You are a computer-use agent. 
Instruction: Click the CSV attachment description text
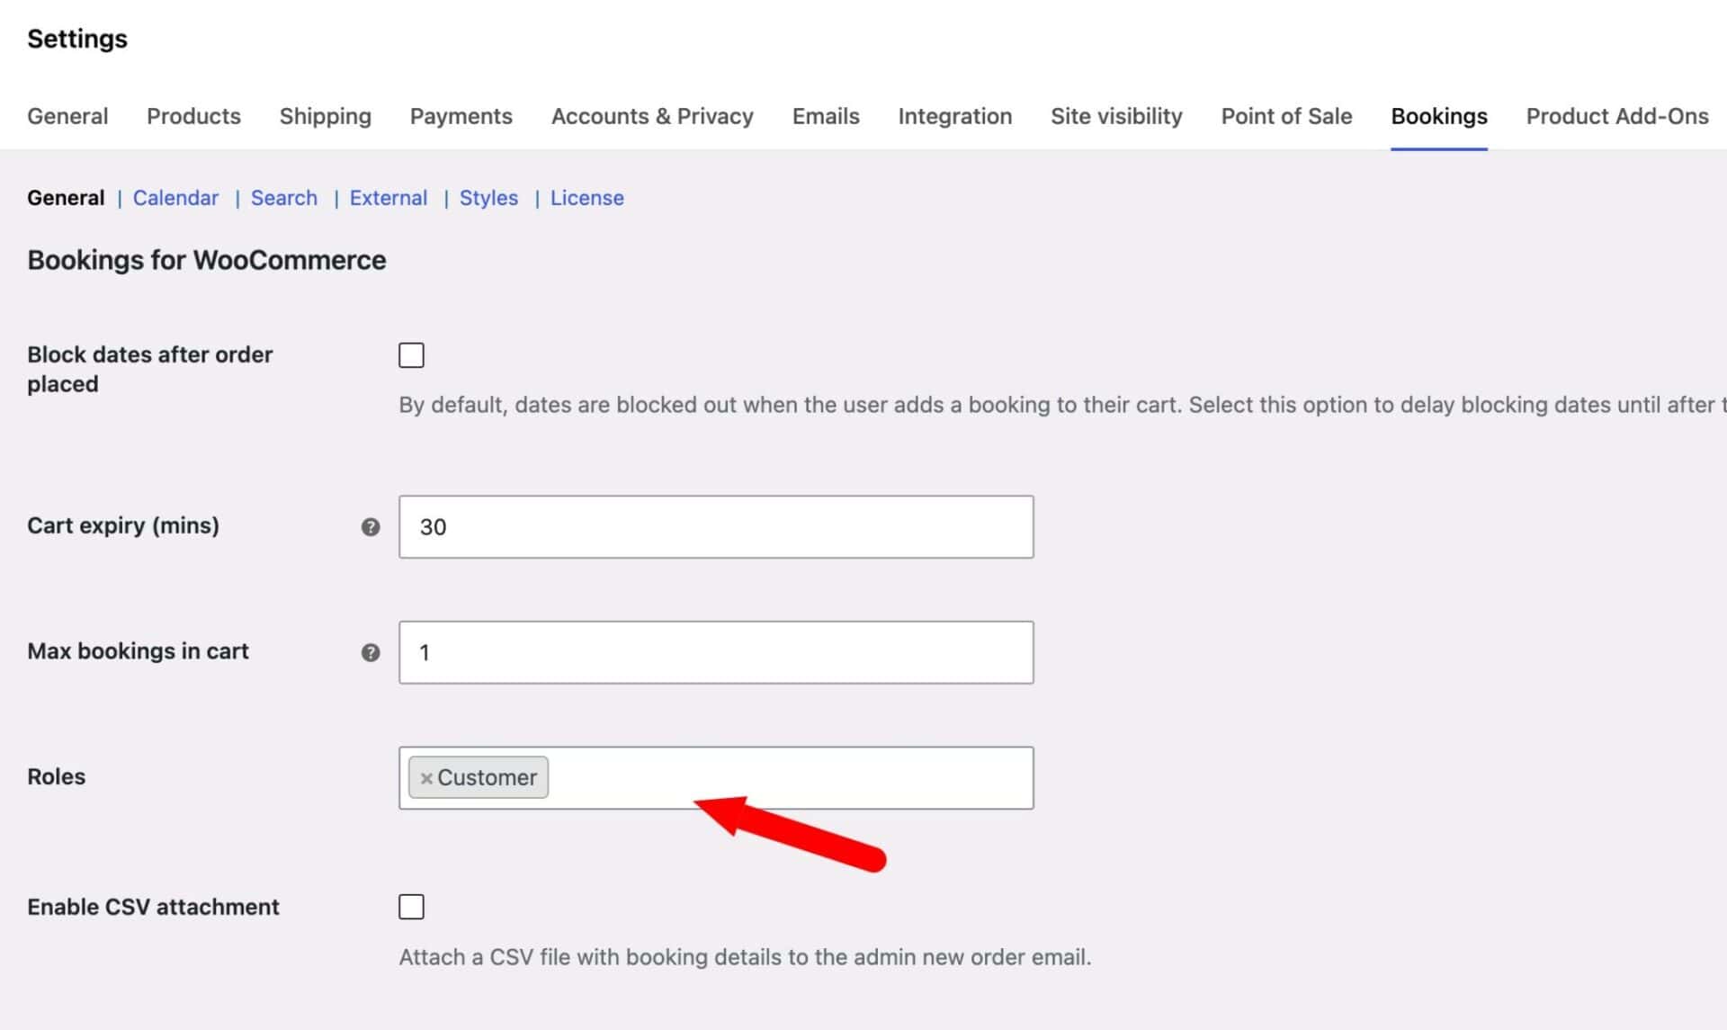click(745, 957)
